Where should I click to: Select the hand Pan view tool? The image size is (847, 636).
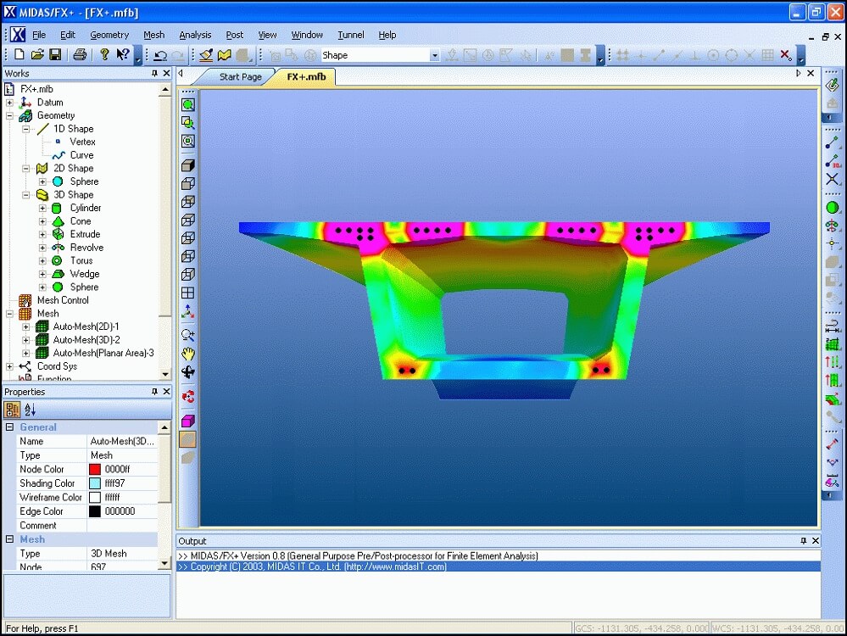coord(188,354)
